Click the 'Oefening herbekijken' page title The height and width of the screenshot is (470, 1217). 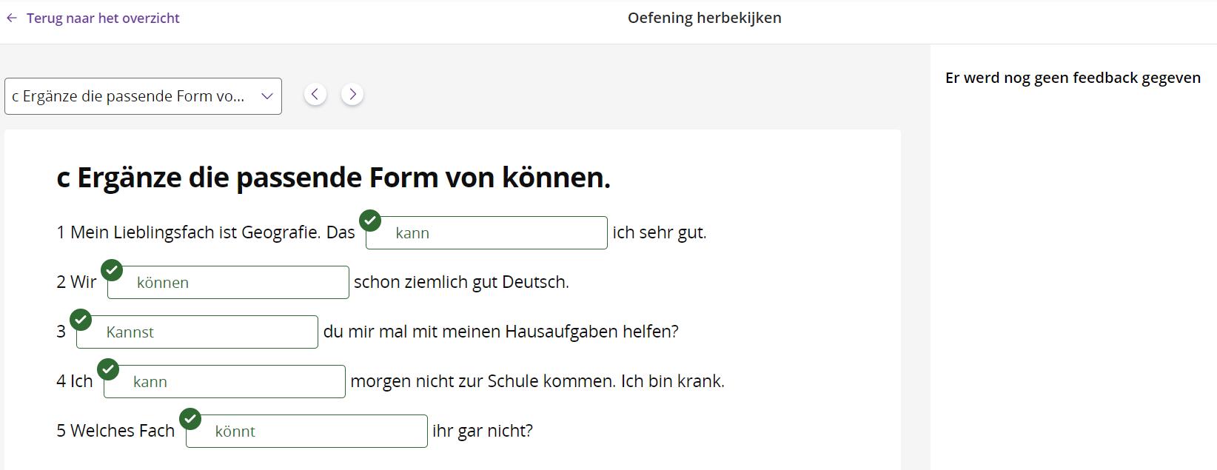point(704,18)
